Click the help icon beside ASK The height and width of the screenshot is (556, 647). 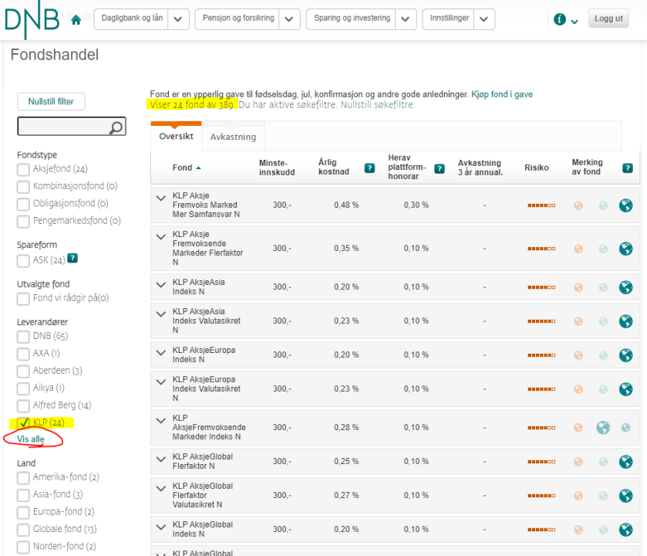(72, 259)
